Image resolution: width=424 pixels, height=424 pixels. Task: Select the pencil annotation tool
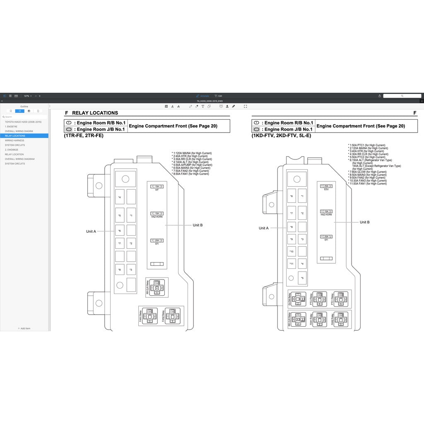pyautogui.click(x=190, y=106)
